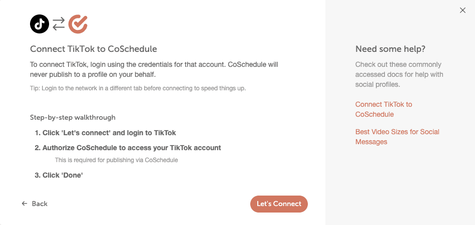Click the empty gray area below the help links

400,184
